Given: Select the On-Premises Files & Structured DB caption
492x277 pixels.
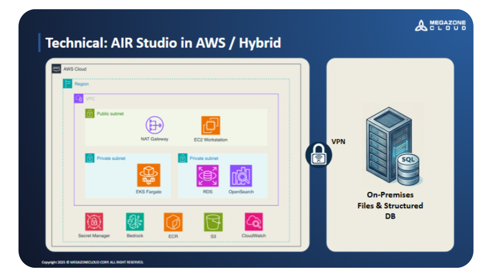Looking at the screenshot, I should point(390,206).
